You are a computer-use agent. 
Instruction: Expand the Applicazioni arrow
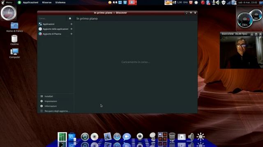(x=71, y=24)
